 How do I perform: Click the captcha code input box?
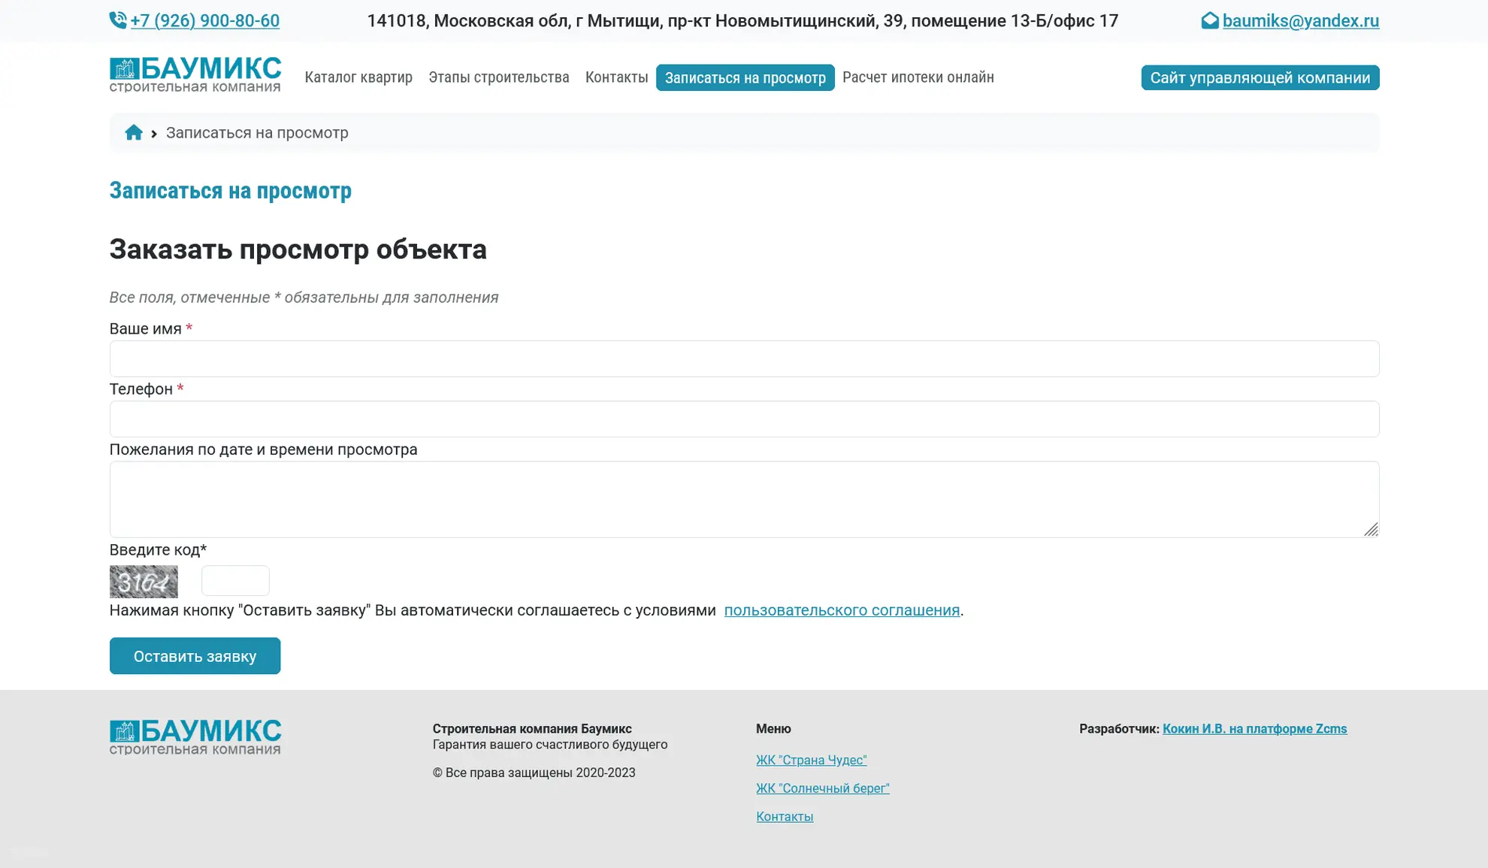[235, 581]
